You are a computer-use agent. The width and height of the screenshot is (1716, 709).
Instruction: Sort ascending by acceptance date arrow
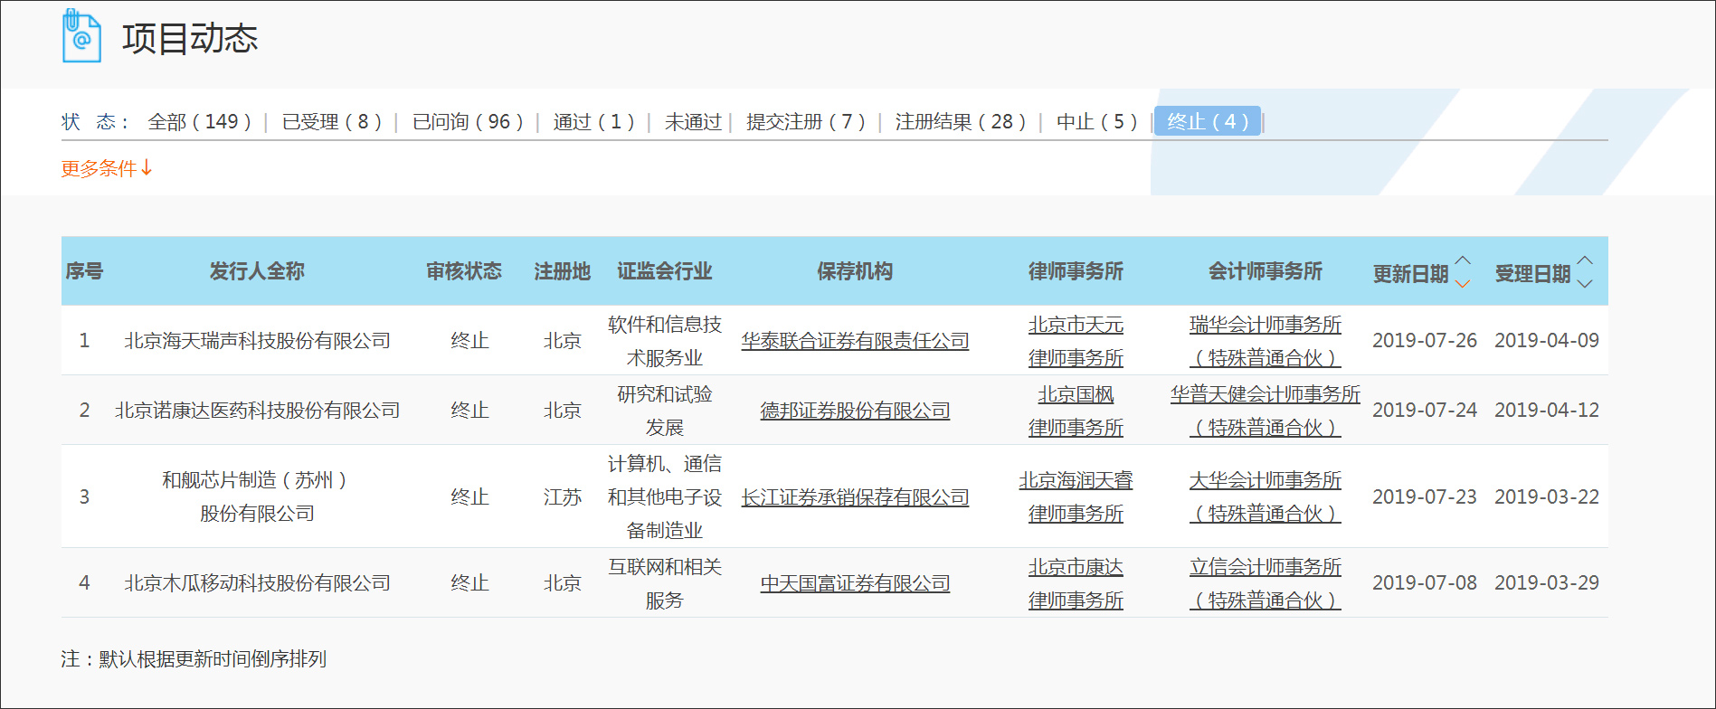(x=1585, y=261)
